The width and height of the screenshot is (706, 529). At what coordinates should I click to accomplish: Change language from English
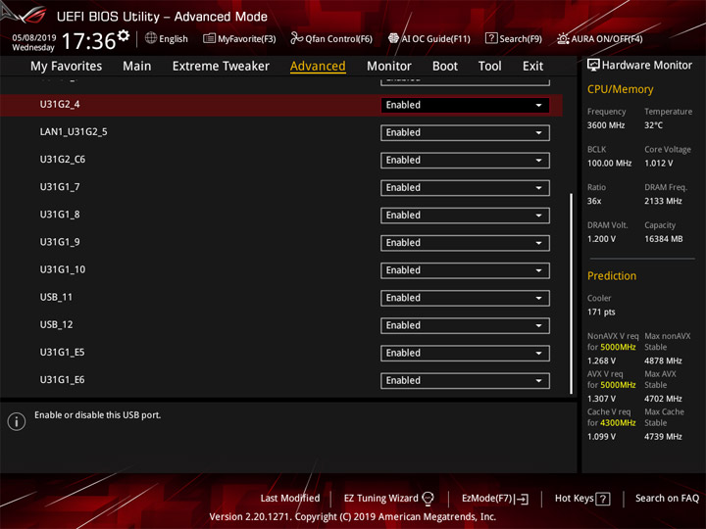click(x=174, y=38)
